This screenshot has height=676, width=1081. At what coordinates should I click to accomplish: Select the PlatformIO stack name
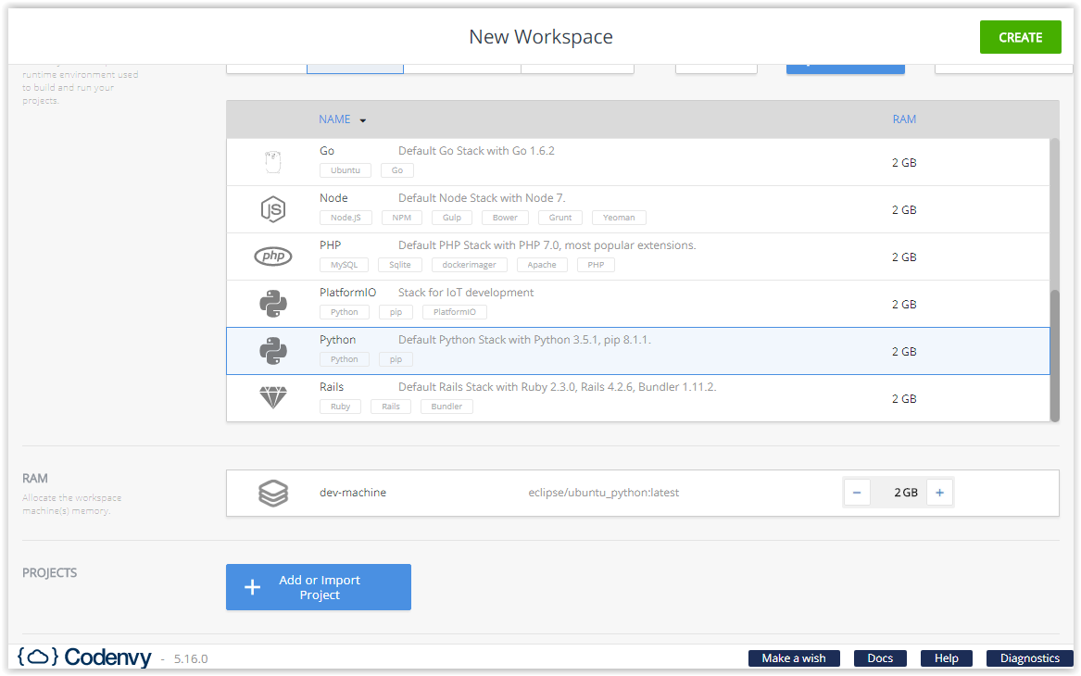tap(347, 293)
